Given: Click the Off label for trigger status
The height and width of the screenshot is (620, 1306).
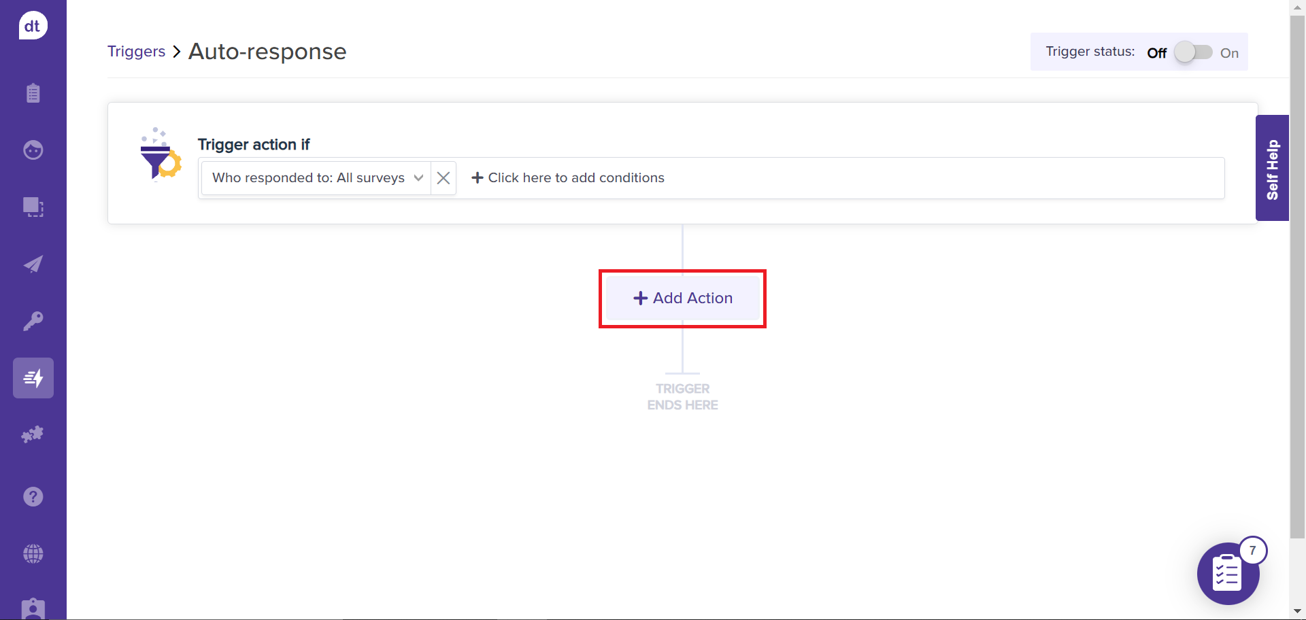Looking at the screenshot, I should (x=1156, y=53).
